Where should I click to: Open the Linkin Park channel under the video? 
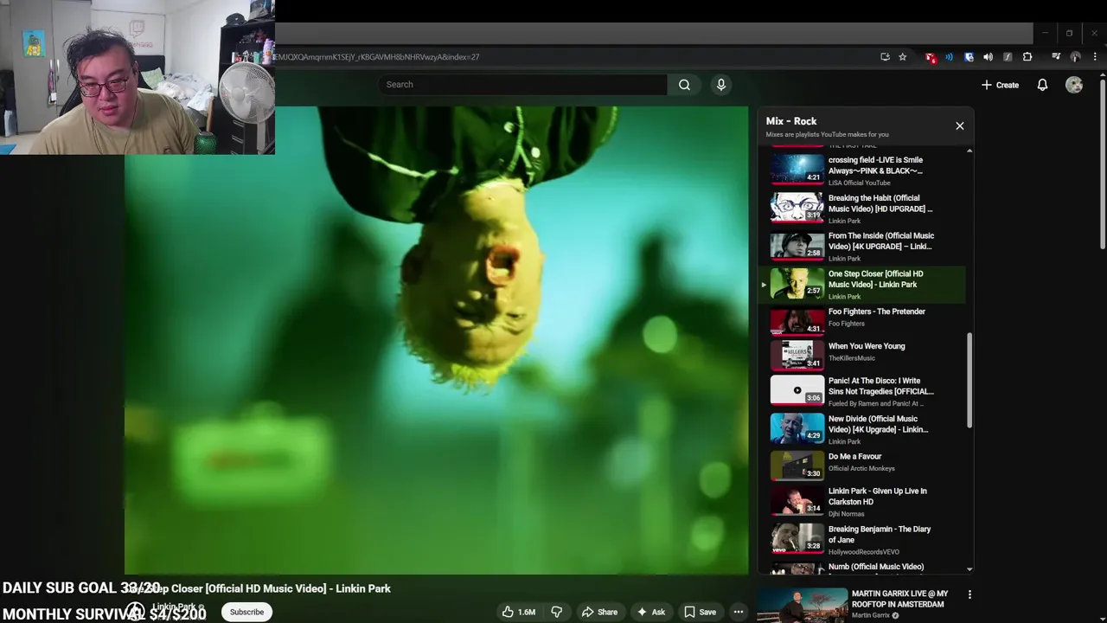point(175,607)
